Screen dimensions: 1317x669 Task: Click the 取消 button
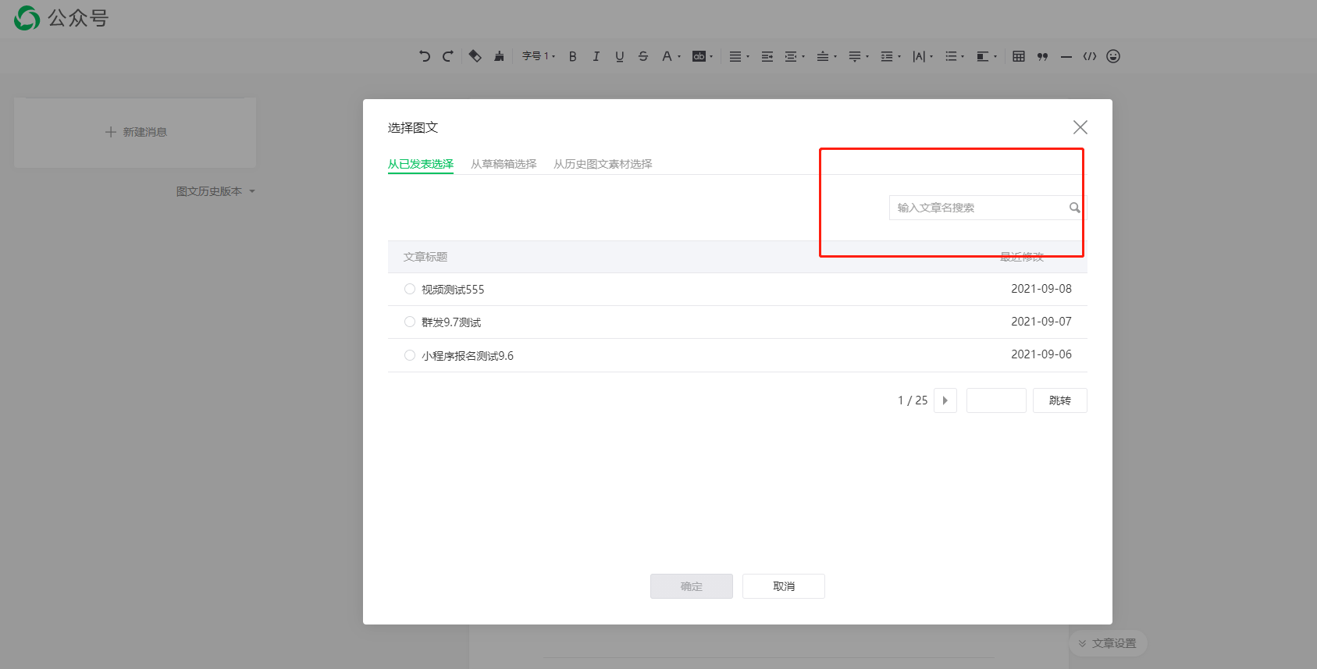click(x=784, y=586)
